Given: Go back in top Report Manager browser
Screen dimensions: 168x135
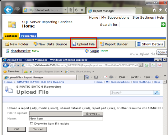Looking at the screenshot, I should coord(8,10).
